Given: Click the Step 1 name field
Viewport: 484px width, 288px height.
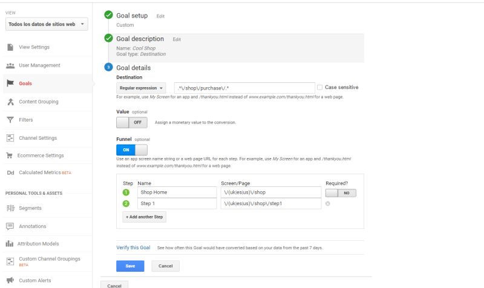Looking at the screenshot, I should (177, 203).
